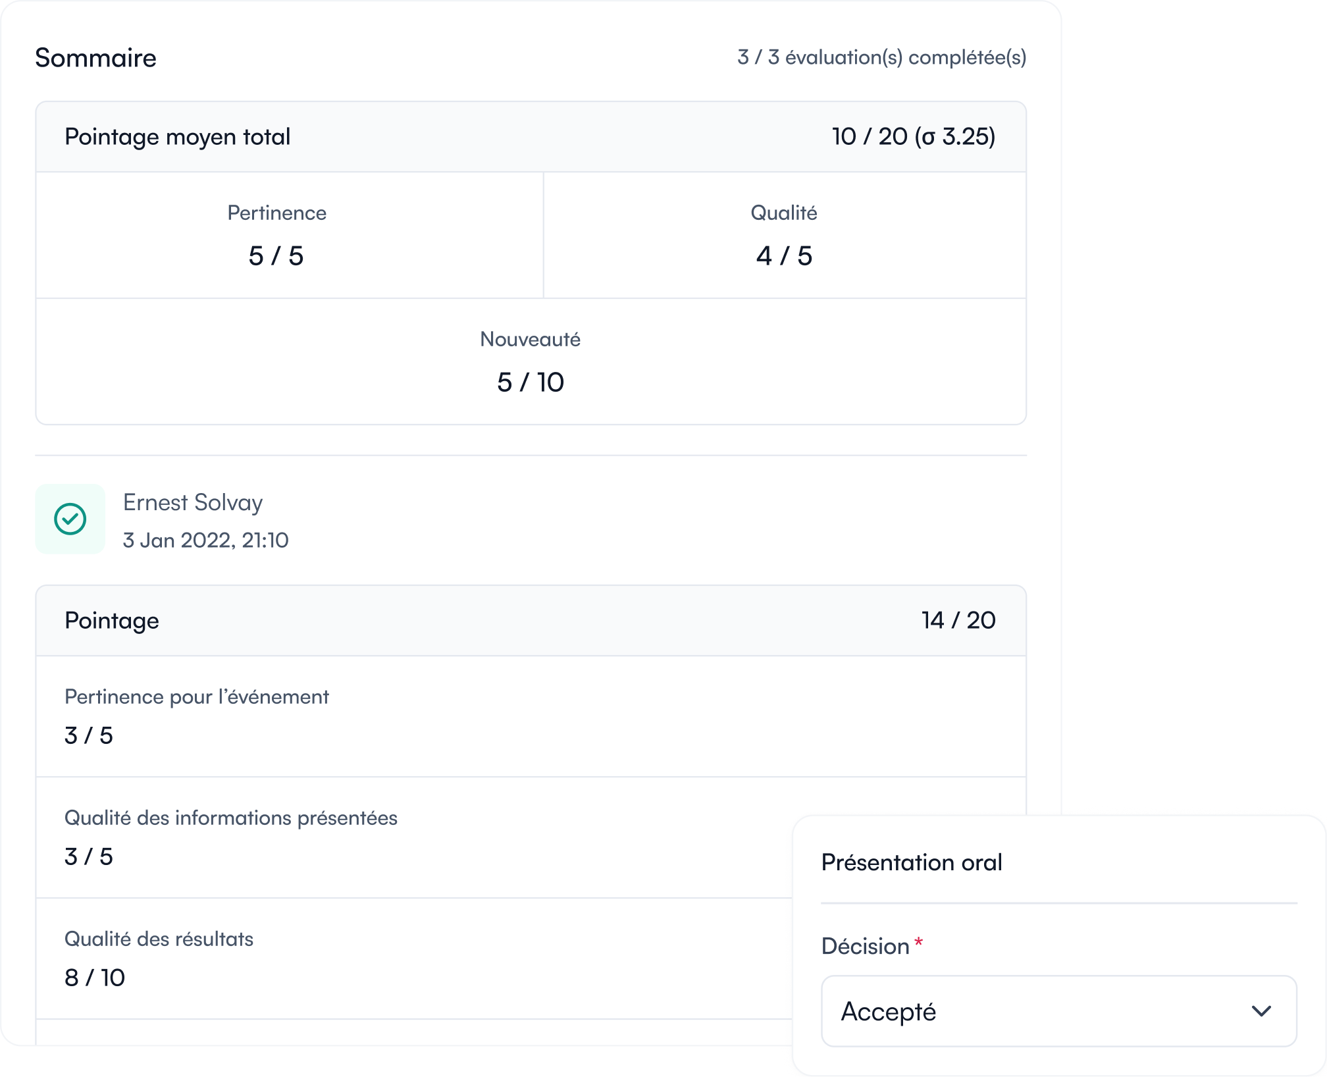Click the '3 / 5' score under Qualité des informations
This screenshot has height=1077, width=1327.
(89, 856)
